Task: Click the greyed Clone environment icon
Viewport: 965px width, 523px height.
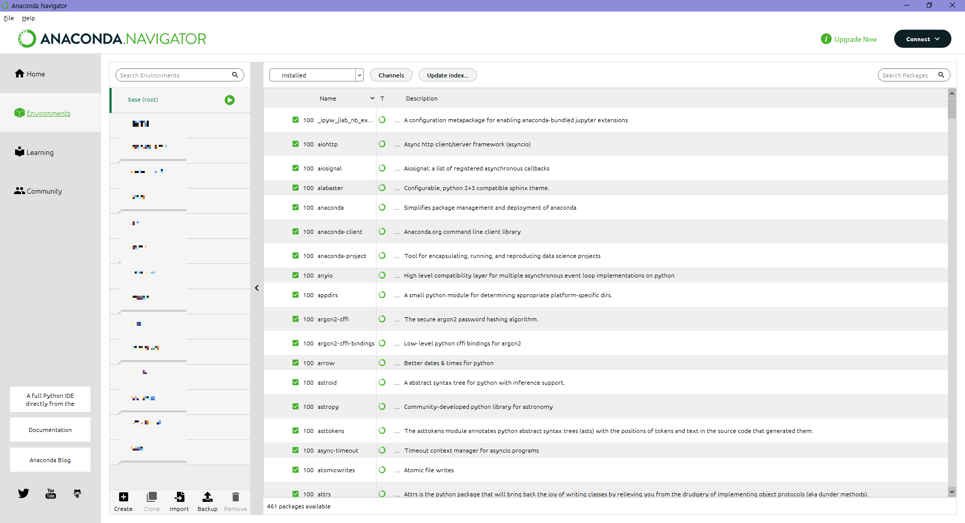Action: 151,497
